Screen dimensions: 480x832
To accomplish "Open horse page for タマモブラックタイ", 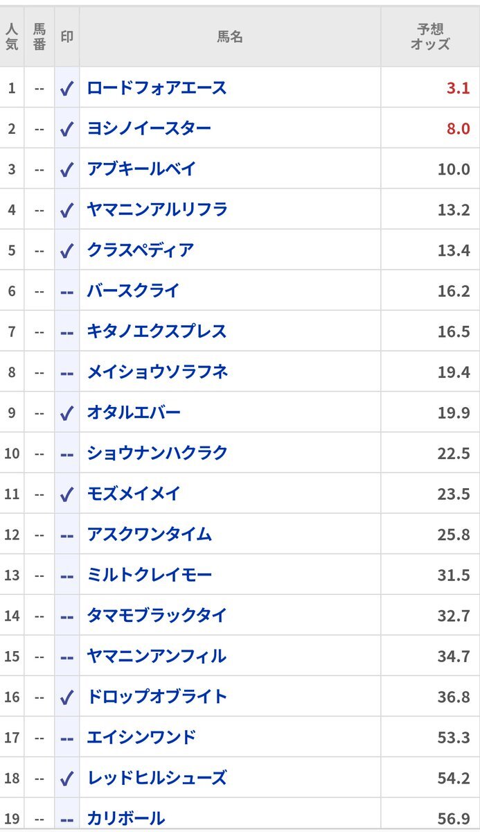I will 157,616.
